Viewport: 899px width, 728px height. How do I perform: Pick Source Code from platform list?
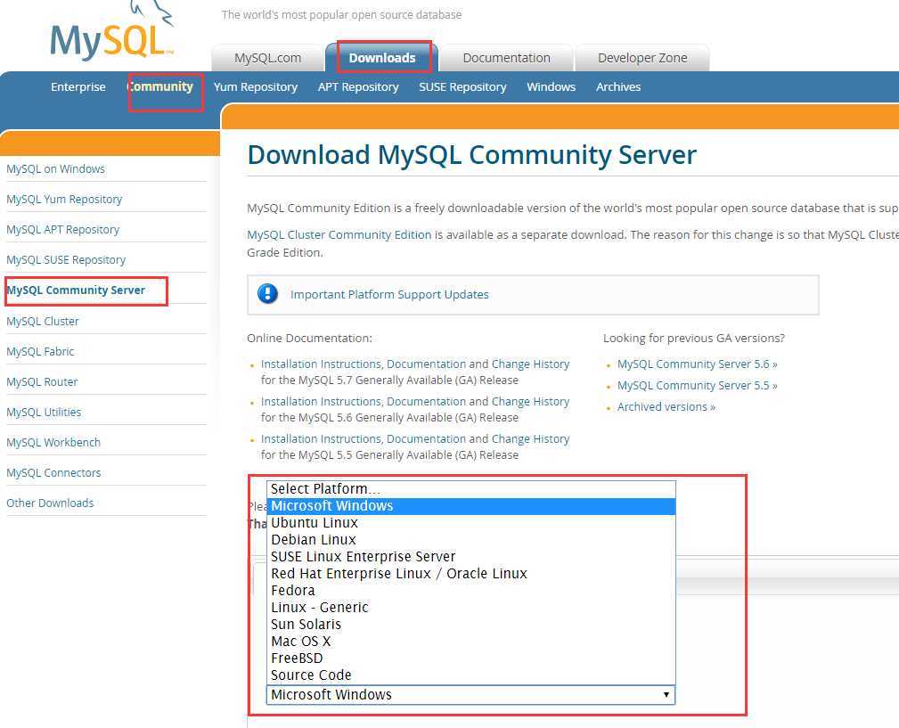click(471, 675)
